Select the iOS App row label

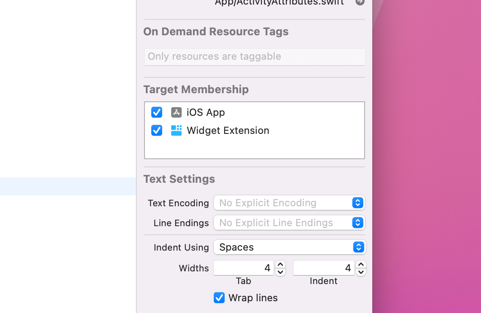206,112
